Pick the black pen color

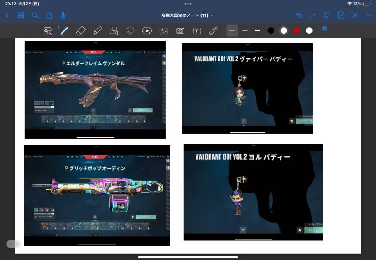click(x=271, y=30)
